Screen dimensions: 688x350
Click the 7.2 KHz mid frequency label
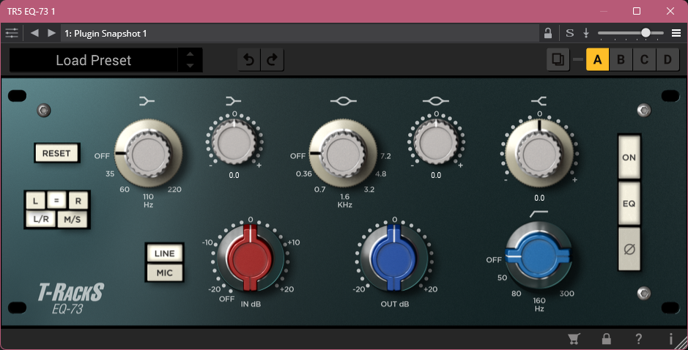(385, 156)
